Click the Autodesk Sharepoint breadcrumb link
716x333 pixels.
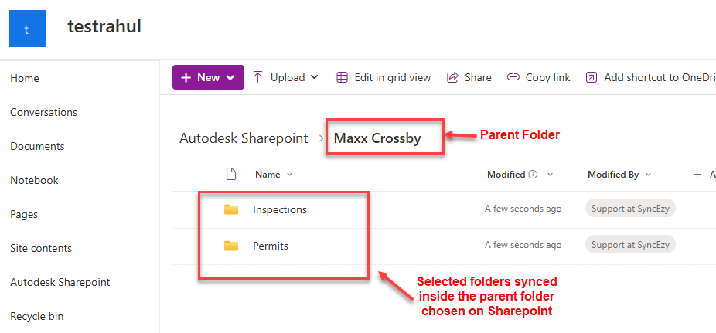coord(244,138)
